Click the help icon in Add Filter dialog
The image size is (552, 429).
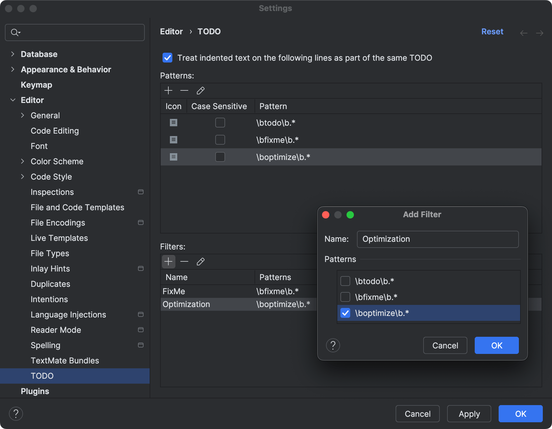coord(333,345)
